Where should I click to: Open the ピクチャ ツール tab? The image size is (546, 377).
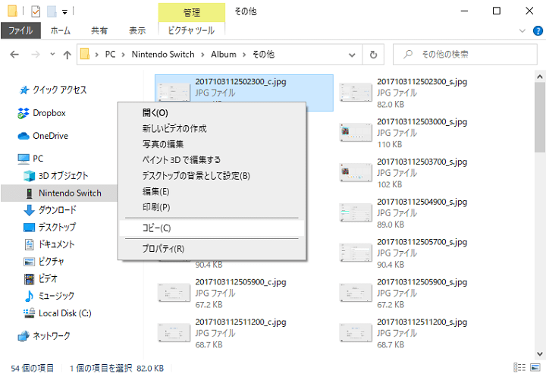pos(191,30)
